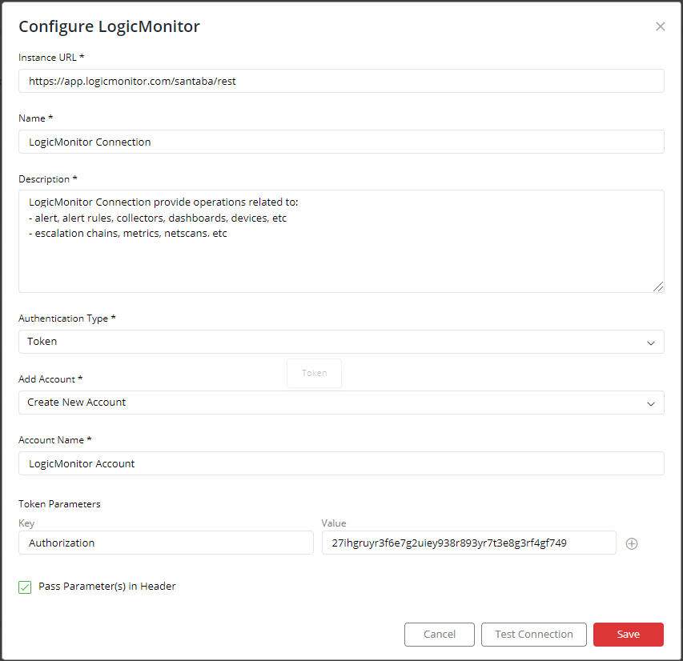Click the token Key field containing Authorization

[x=166, y=543]
